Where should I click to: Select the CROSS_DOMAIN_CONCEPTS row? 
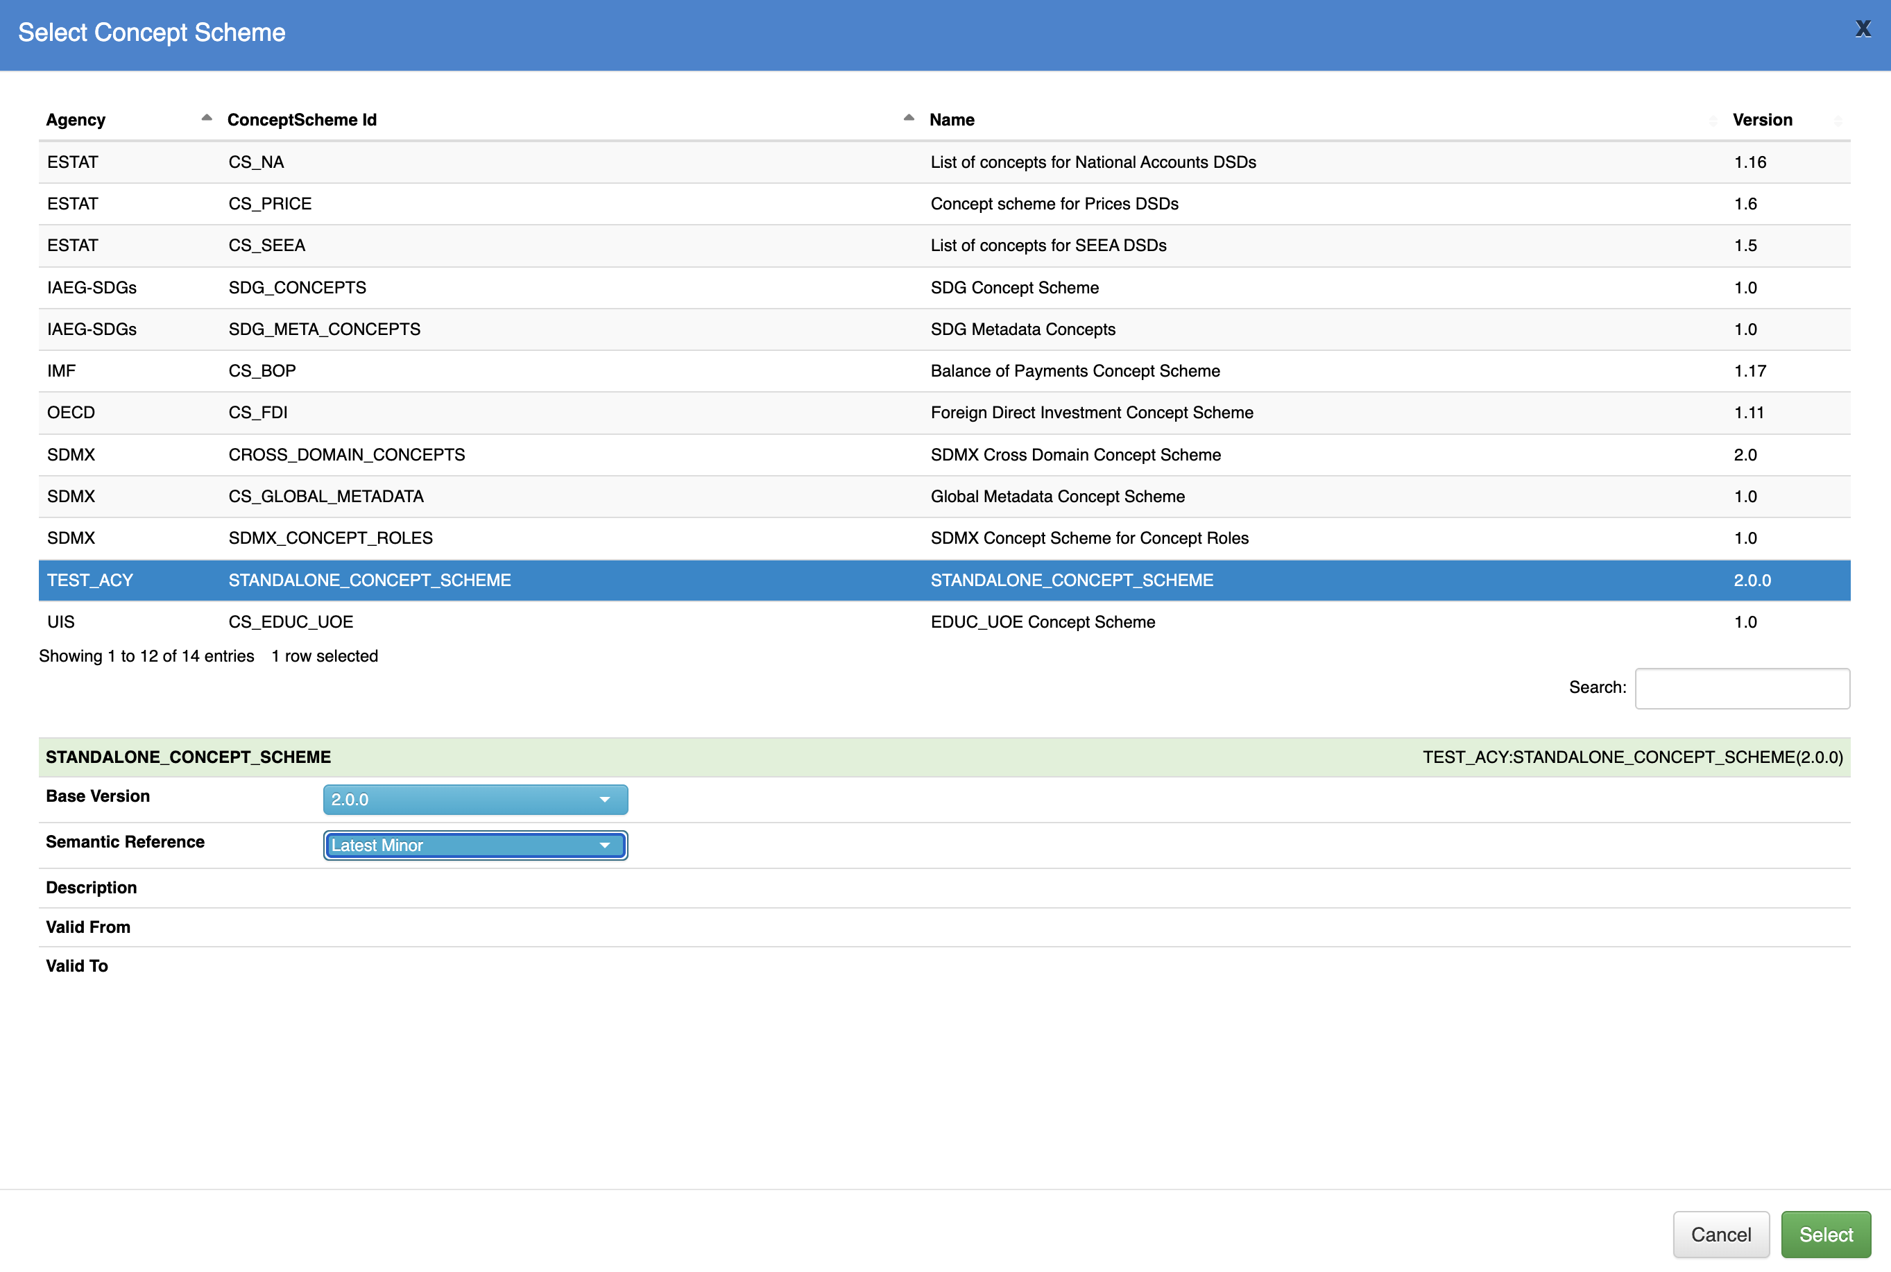944,454
